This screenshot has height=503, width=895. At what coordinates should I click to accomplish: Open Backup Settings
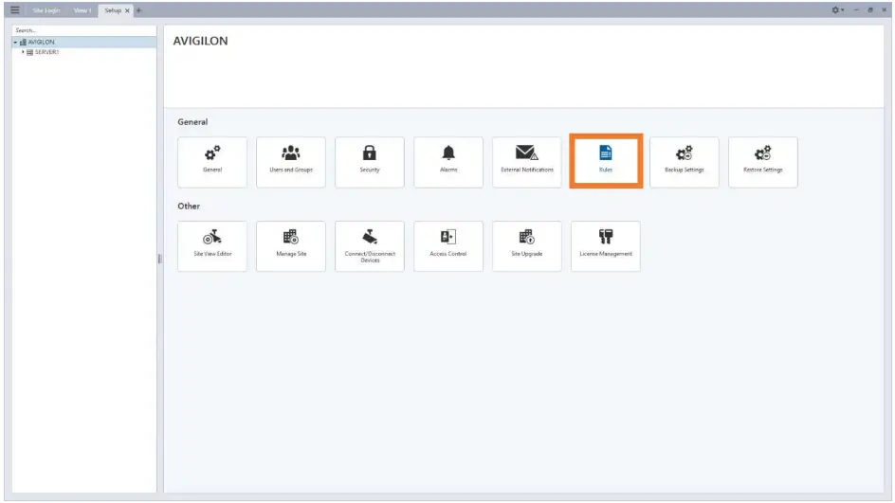pos(685,162)
